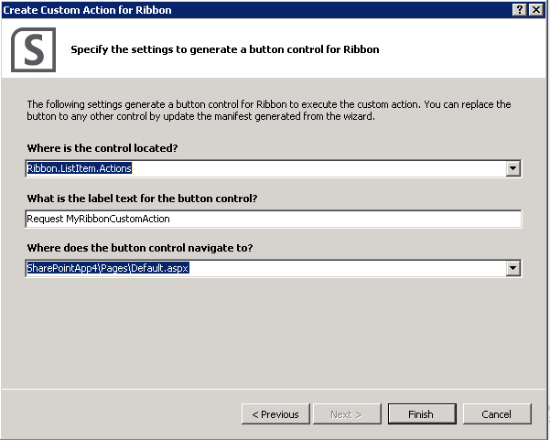Click the help question mark button
The height and width of the screenshot is (440, 550).
tap(520, 10)
